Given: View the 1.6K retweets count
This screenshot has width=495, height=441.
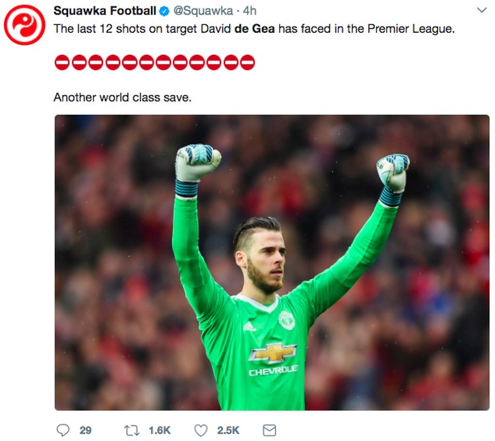Looking at the screenshot, I should (x=160, y=430).
